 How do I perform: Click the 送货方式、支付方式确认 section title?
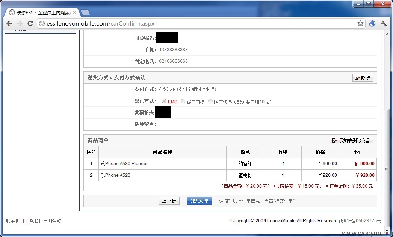click(x=116, y=78)
